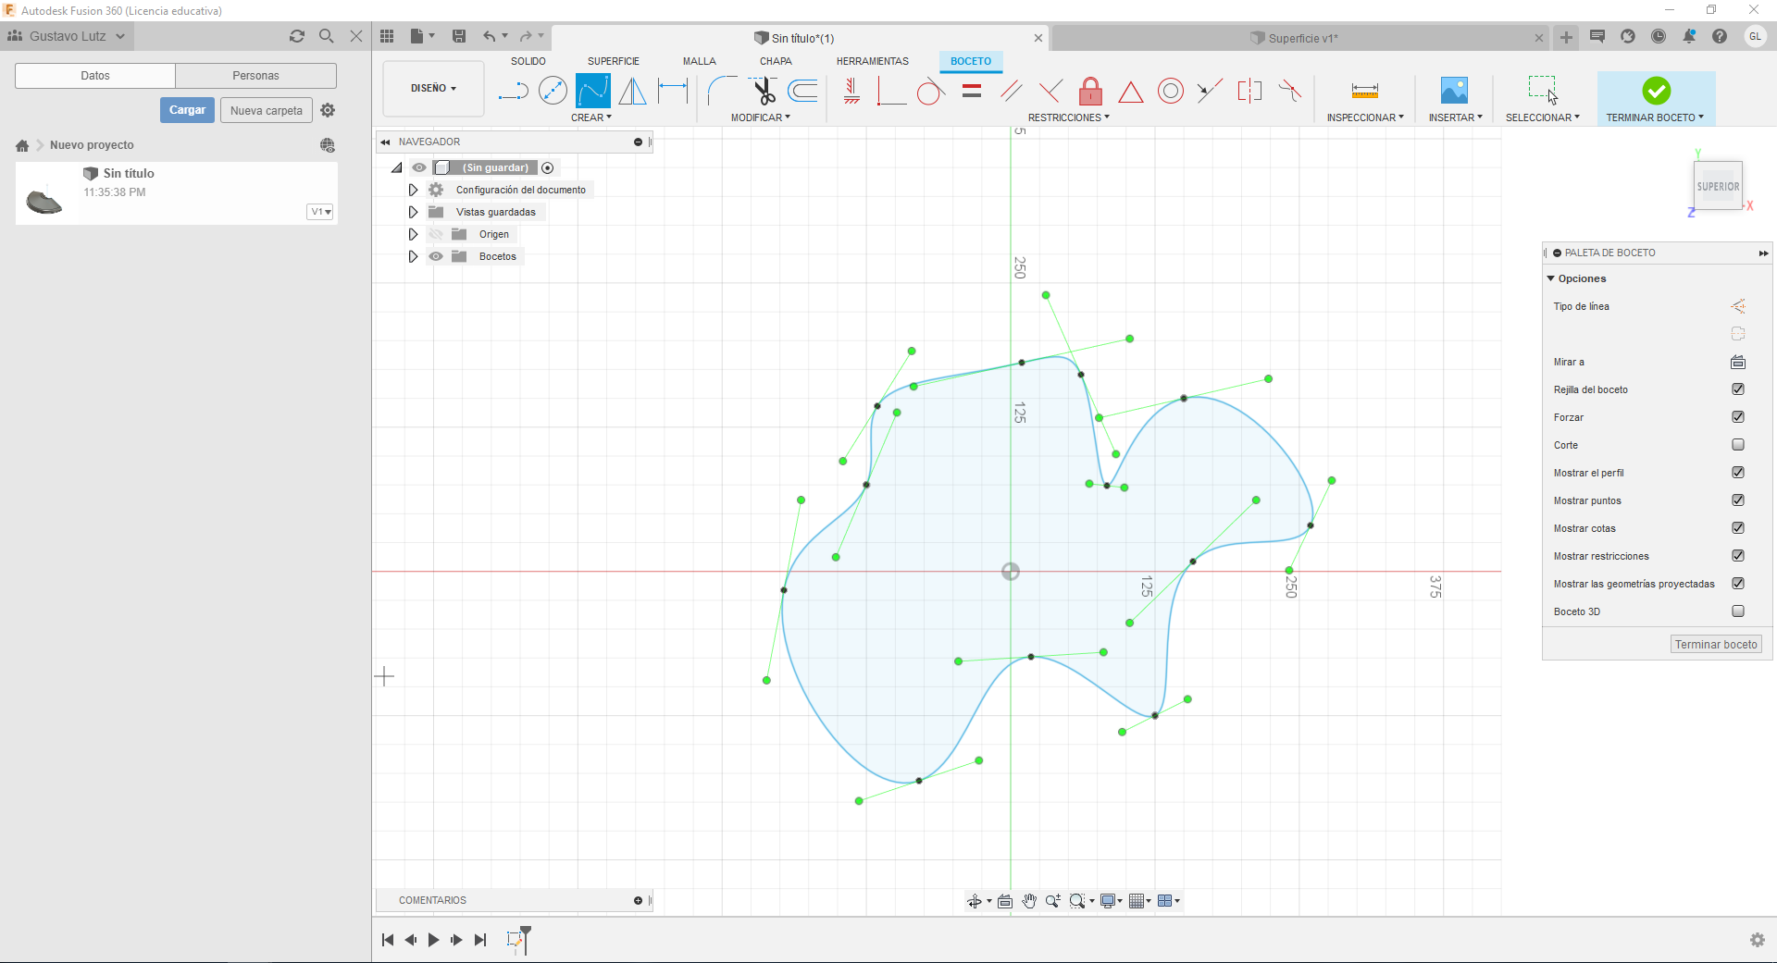
Task: Select the Mirror sketch tool
Action: tap(633, 91)
